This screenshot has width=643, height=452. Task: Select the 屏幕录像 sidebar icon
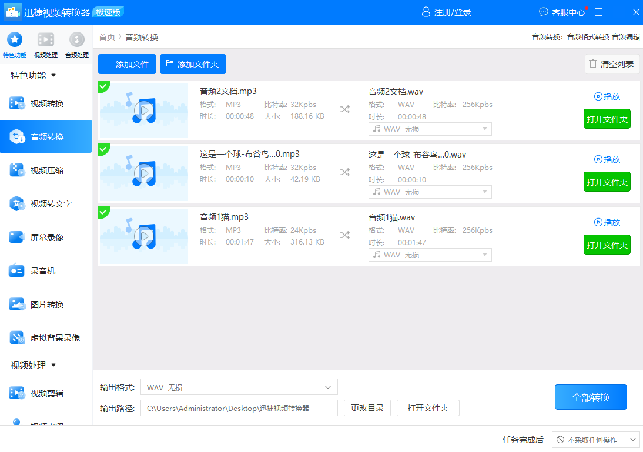click(16, 237)
